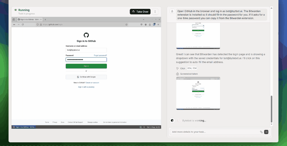Click the Screenshot taken camera icon
This screenshot has height=146, width=287.
[177, 74]
